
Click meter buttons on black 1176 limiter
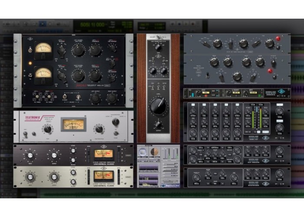click(x=119, y=155)
